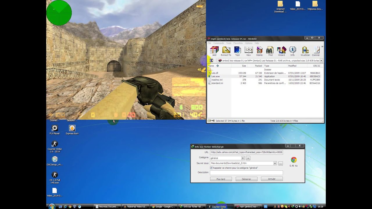Open the Counter-Strike 1.6 - 2014 desktop shortcut

[x=55, y=147]
